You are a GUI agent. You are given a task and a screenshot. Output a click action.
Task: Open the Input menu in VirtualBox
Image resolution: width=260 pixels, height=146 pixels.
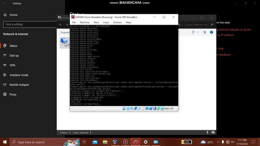click(106, 22)
